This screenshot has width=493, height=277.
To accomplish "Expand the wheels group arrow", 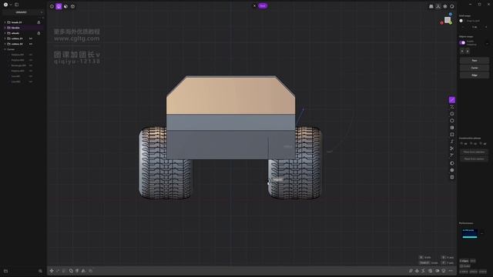I will point(5,33).
